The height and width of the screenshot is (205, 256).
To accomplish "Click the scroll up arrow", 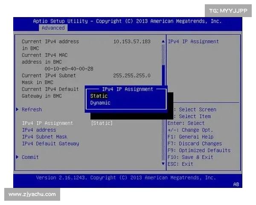I will (163, 41).
